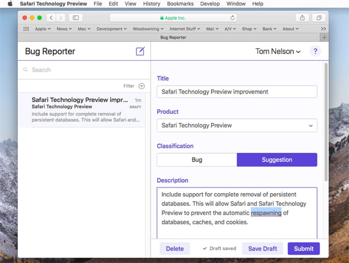Image resolution: width=349 pixels, height=263 pixels.
Task: Select the Suggestion classification
Action: click(277, 160)
